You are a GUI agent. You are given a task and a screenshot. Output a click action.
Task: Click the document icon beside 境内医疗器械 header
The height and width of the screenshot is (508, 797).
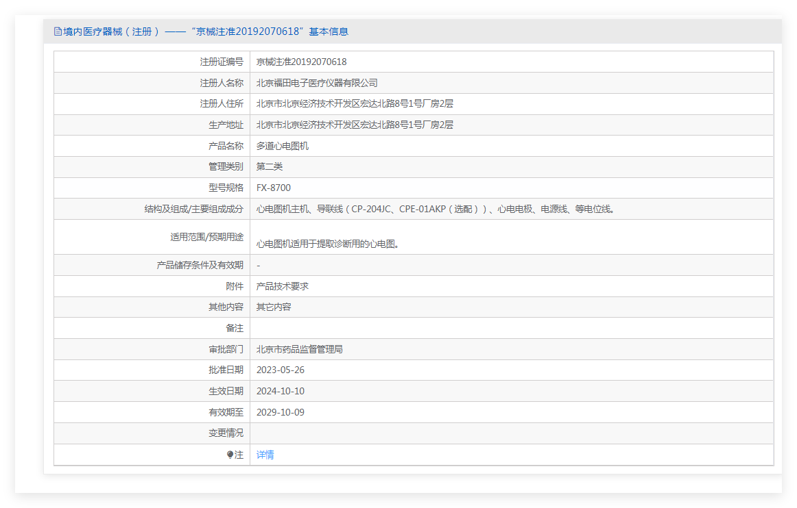click(58, 31)
